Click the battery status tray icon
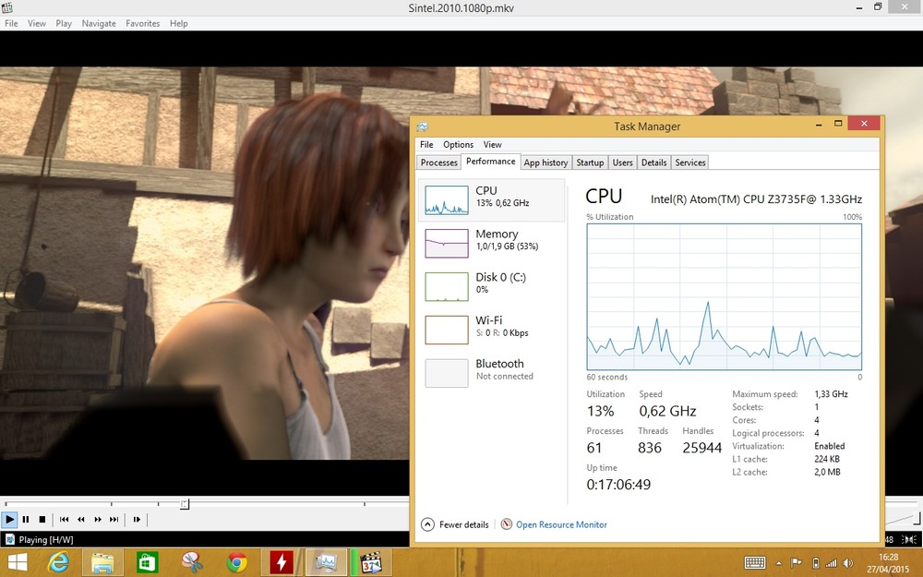The height and width of the screenshot is (577, 923). tap(815, 563)
